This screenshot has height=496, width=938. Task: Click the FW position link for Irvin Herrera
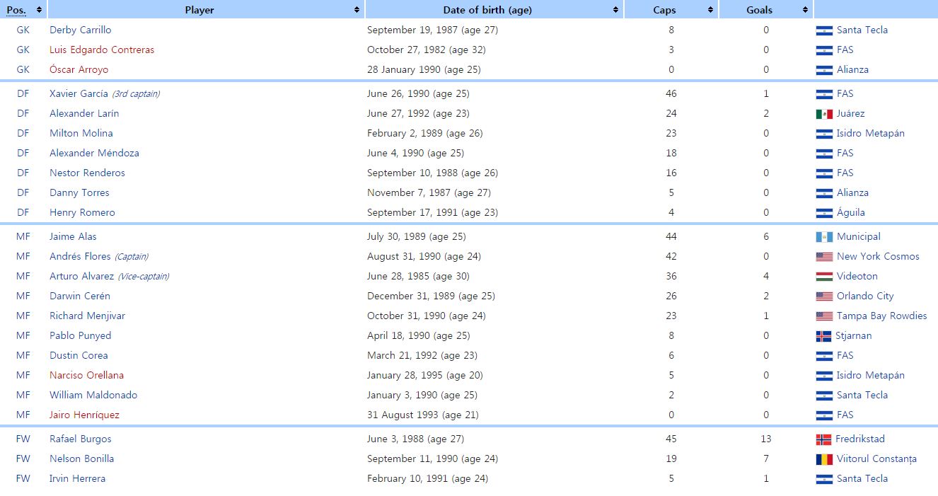(x=23, y=478)
